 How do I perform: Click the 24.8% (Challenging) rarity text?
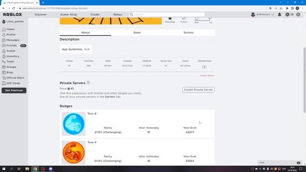[x=108, y=161]
